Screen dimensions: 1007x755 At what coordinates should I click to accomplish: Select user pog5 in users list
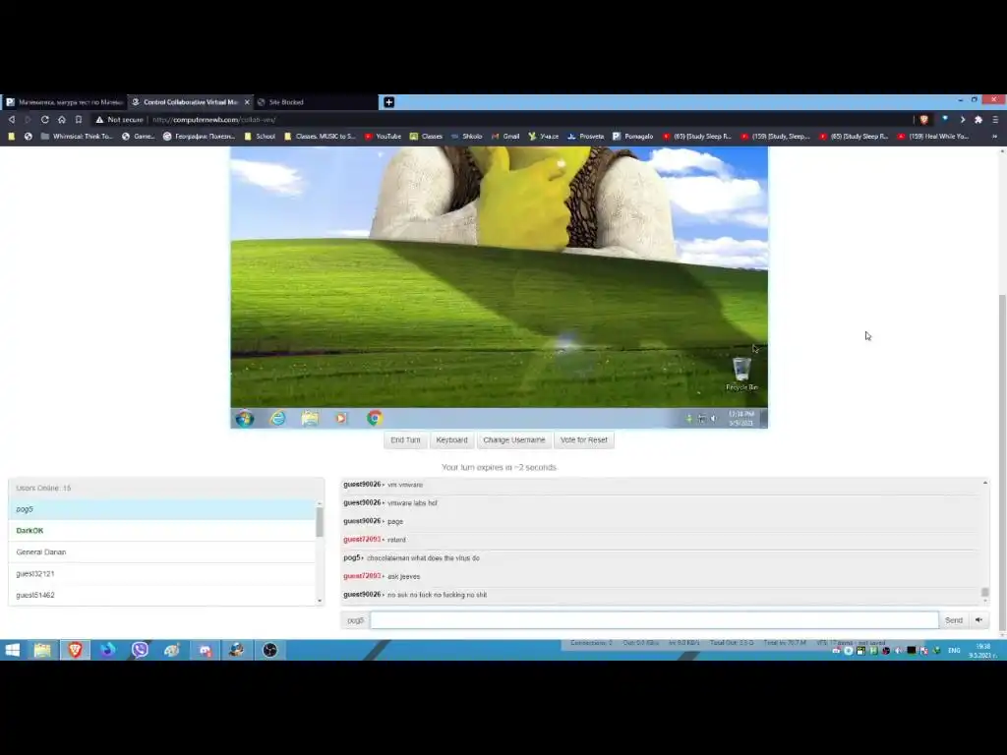click(162, 509)
